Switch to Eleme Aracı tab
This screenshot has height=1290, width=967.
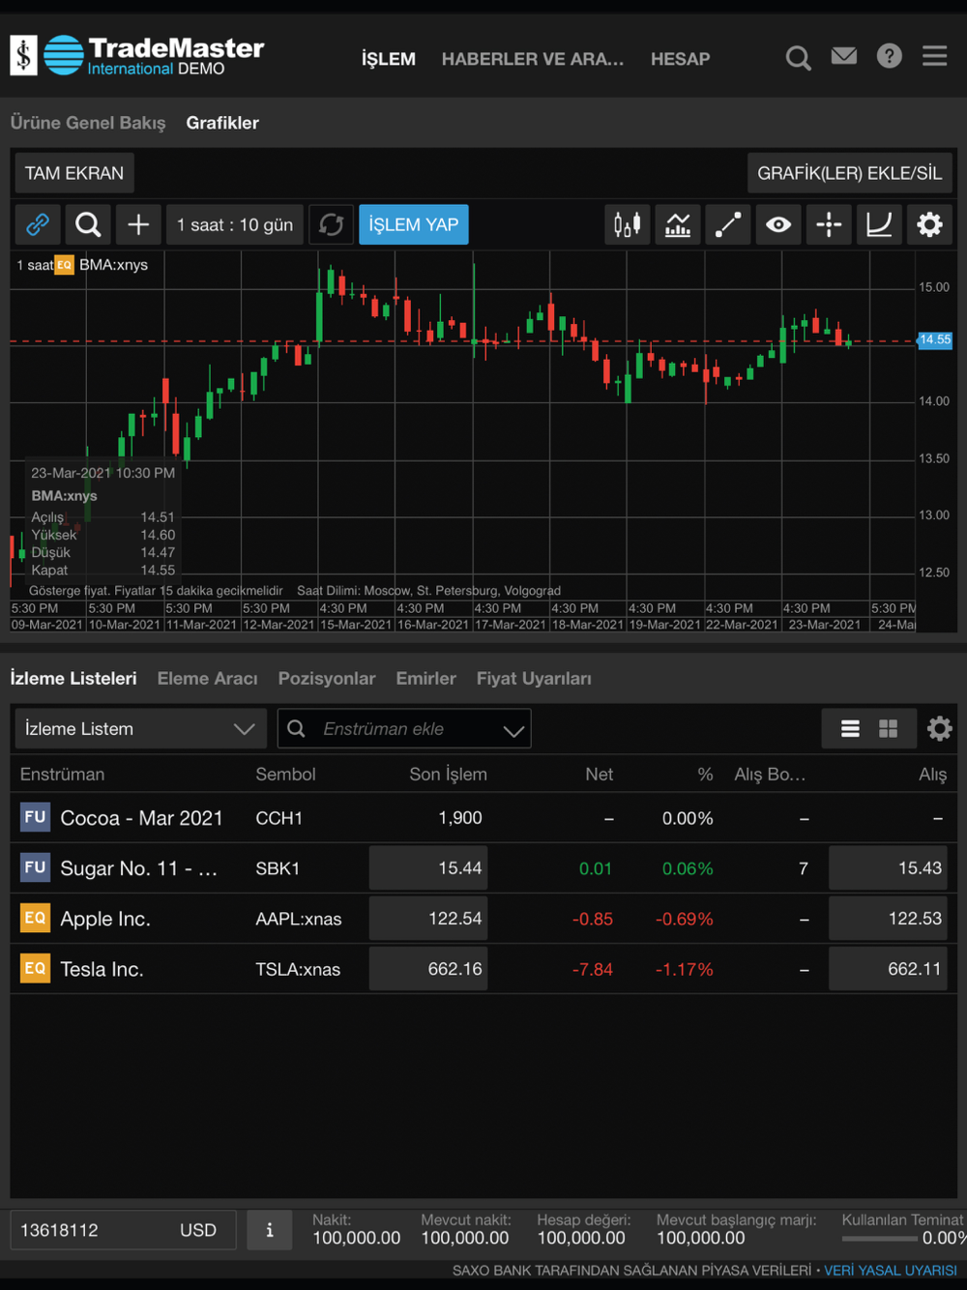(x=208, y=679)
